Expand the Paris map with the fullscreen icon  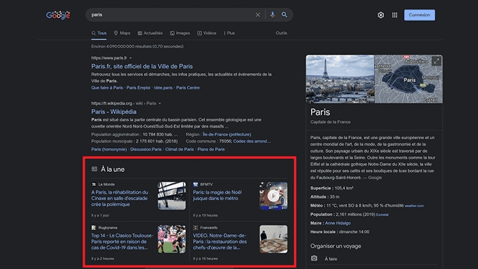point(436,61)
